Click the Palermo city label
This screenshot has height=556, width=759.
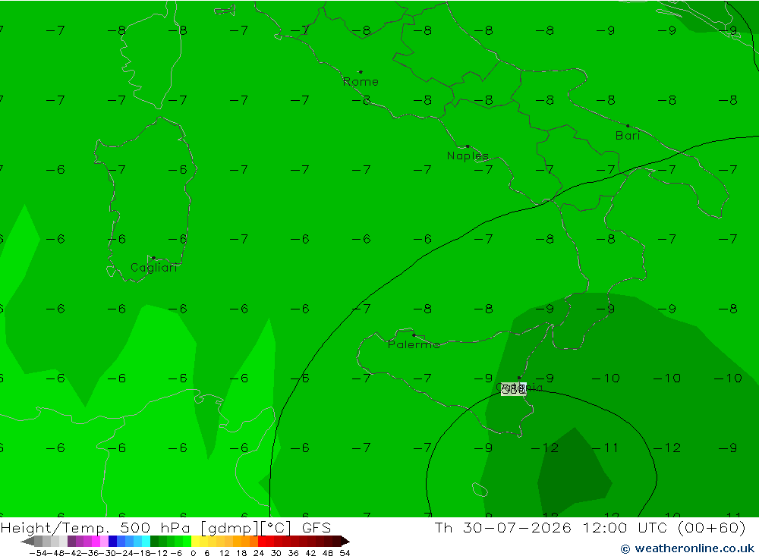pyautogui.click(x=414, y=344)
